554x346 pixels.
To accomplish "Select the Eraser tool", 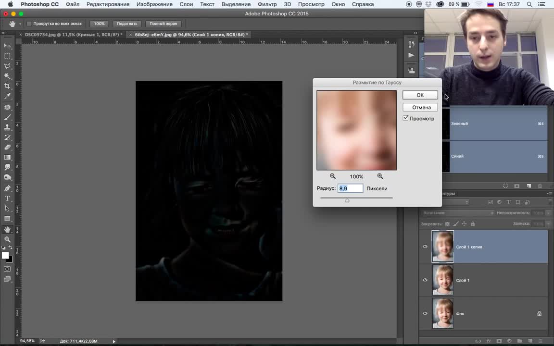I will tap(7, 147).
